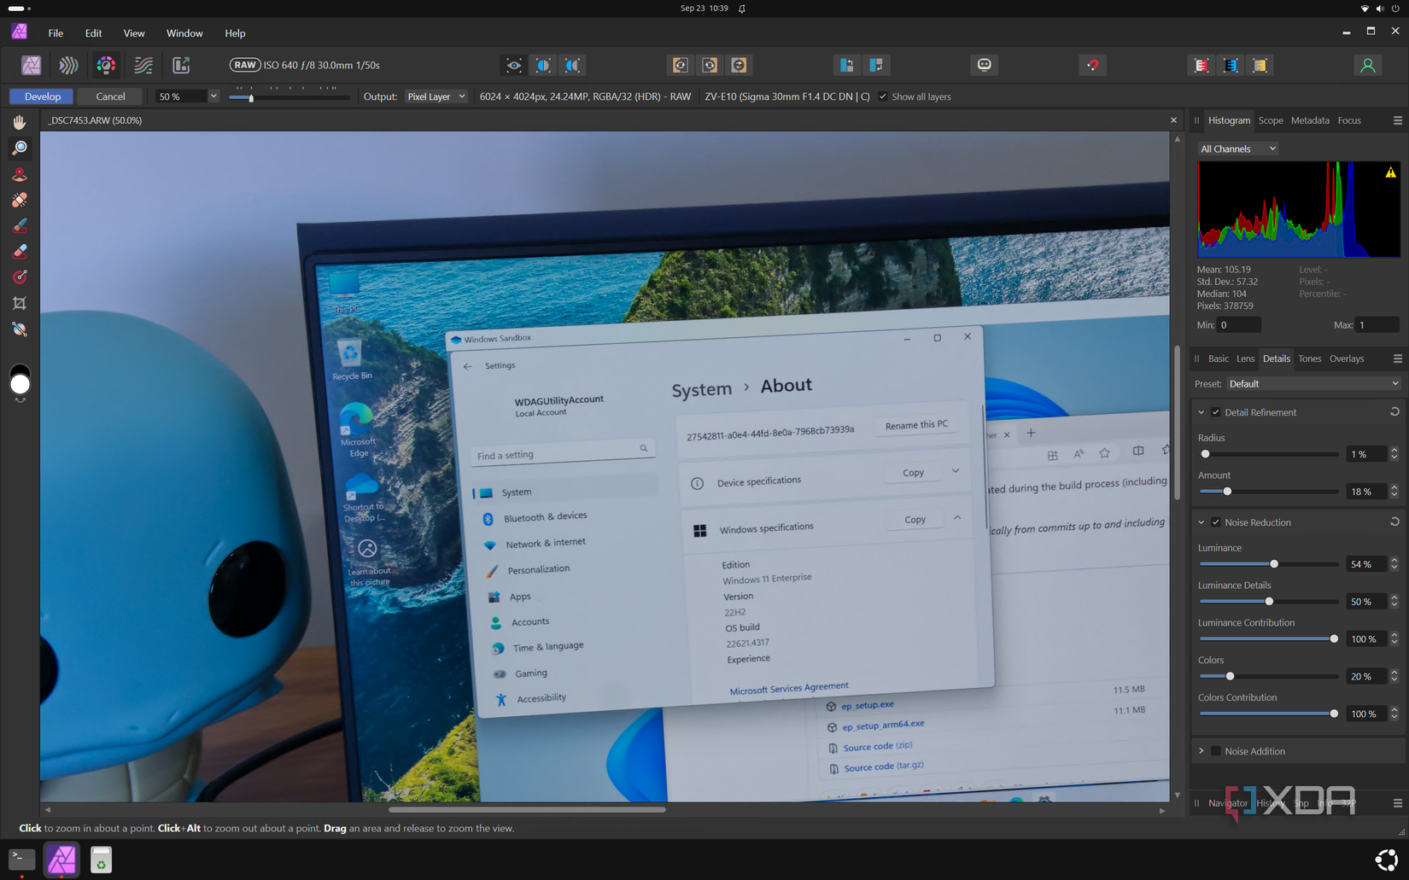Close the _DSC7453.ARW document tab
The height and width of the screenshot is (880, 1409).
[1173, 120]
